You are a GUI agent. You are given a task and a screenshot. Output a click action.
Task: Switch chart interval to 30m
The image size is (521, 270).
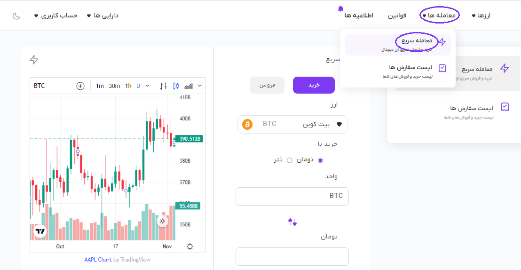[114, 86]
